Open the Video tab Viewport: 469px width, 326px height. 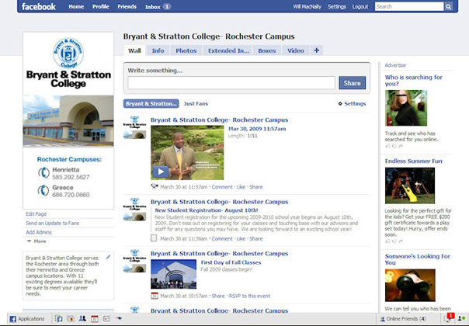[x=296, y=50]
